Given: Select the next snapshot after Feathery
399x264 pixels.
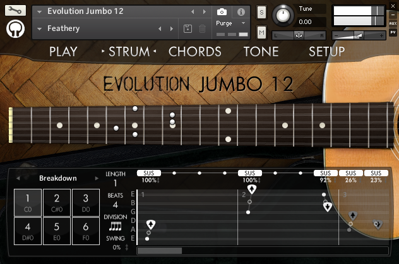Looking at the screenshot, I should point(172,29).
